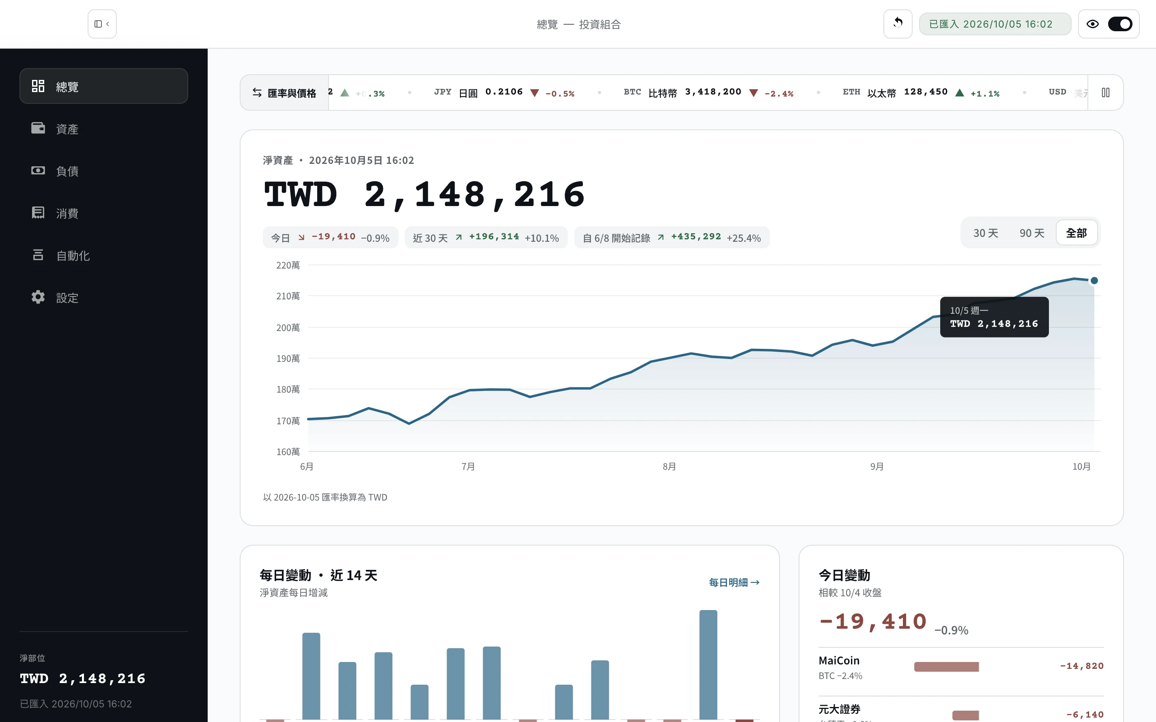Click the undo arrow button in top bar

[898, 24]
